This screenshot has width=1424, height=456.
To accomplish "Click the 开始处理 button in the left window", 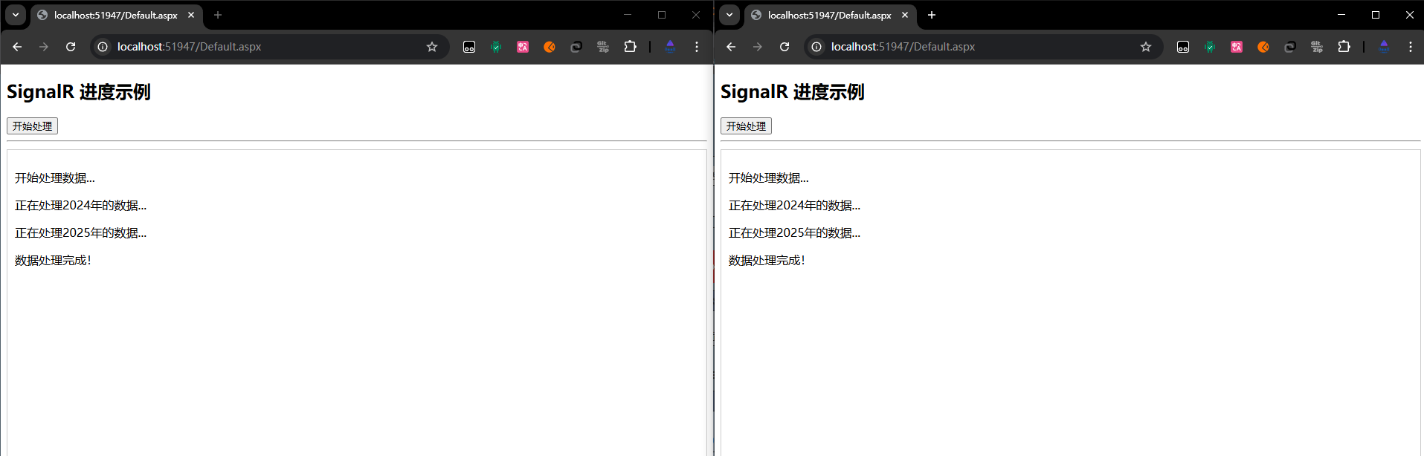I will pyautogui.click(x=32, y=126).
